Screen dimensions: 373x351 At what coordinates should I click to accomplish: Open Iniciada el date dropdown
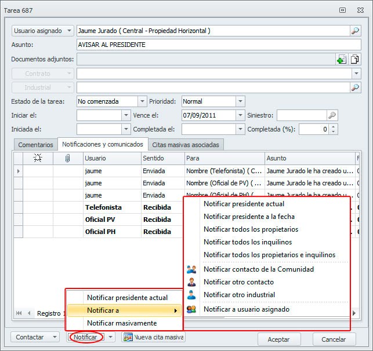(x=126, y=129)
